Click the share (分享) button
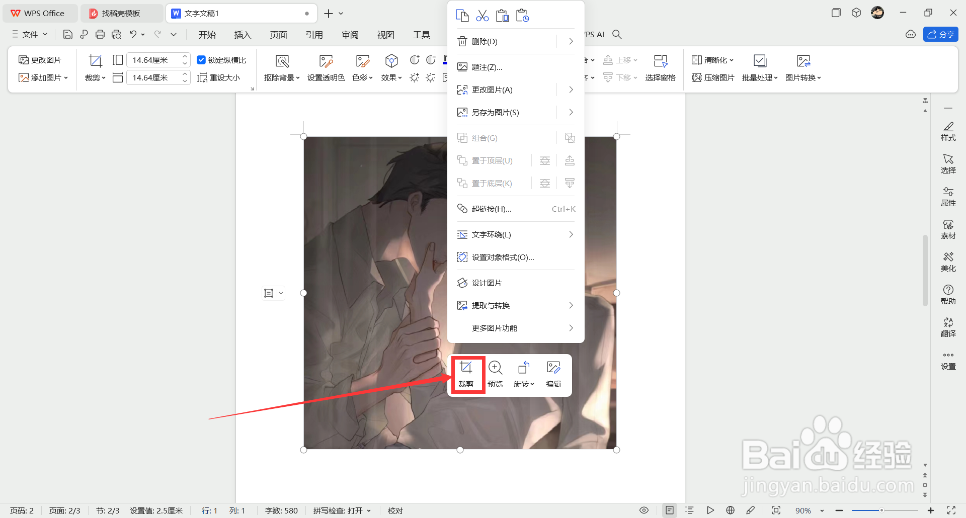 [940, 34]
